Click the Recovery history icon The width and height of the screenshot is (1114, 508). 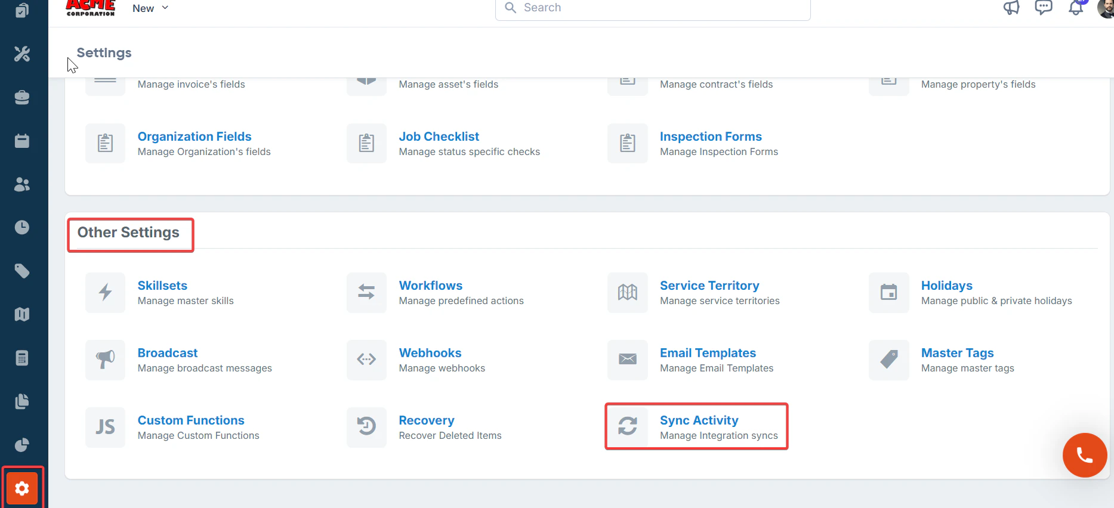(366, 427)
